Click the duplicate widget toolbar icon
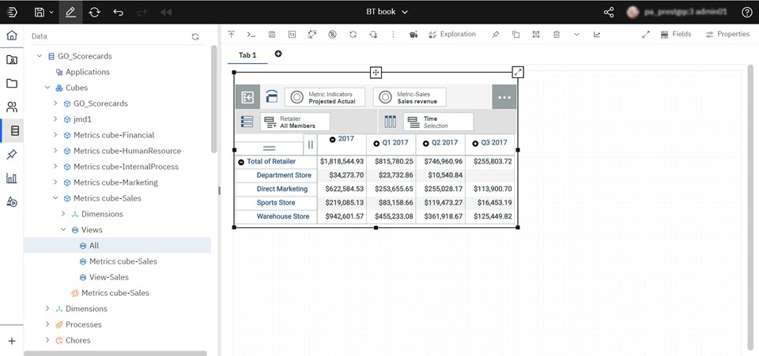759x356 pixels. pyautogui.click(x=516, y=34)
